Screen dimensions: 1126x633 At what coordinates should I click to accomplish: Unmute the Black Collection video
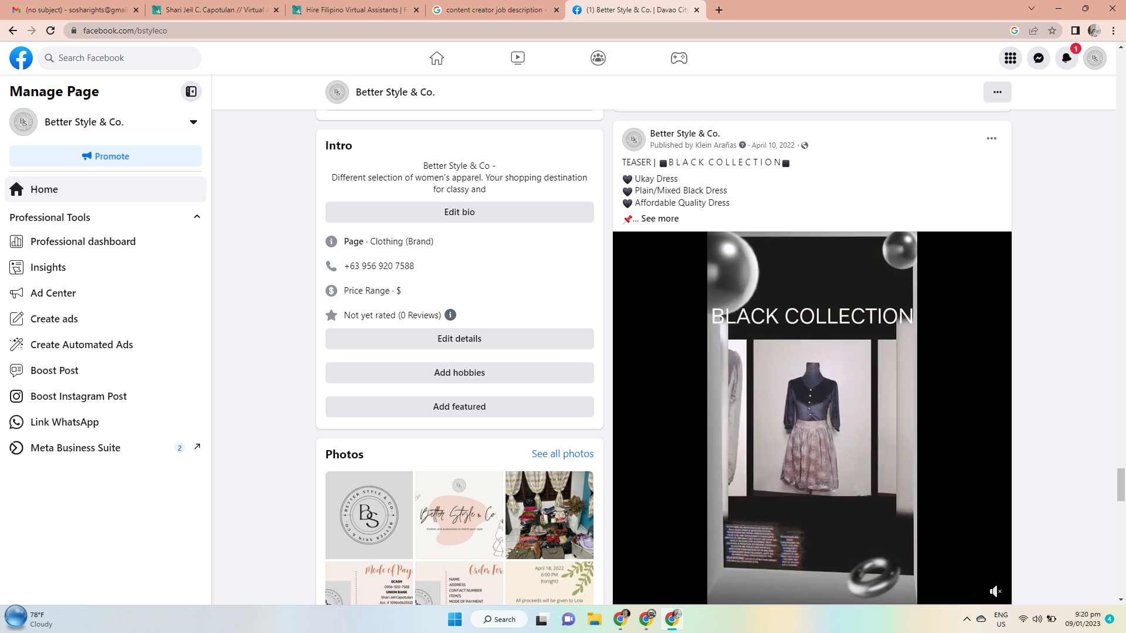click(x=995, y=591)
